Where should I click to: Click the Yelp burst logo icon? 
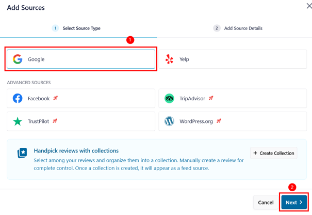(x=169, y=59)
